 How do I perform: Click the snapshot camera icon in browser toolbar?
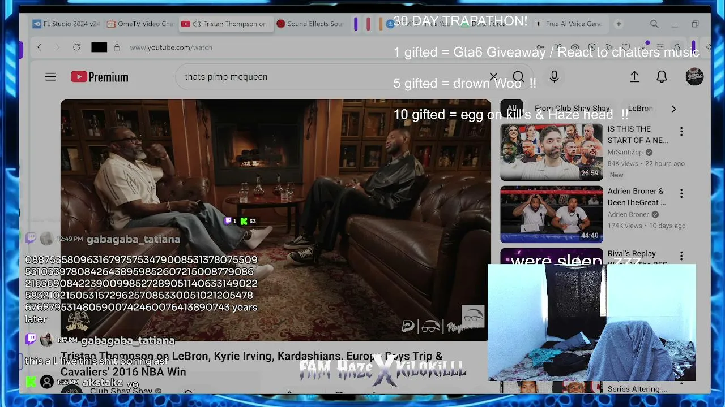coord(575,47)
